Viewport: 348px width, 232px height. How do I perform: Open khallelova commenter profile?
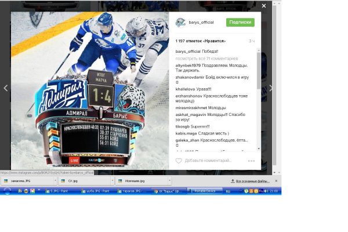click(184, 89)
